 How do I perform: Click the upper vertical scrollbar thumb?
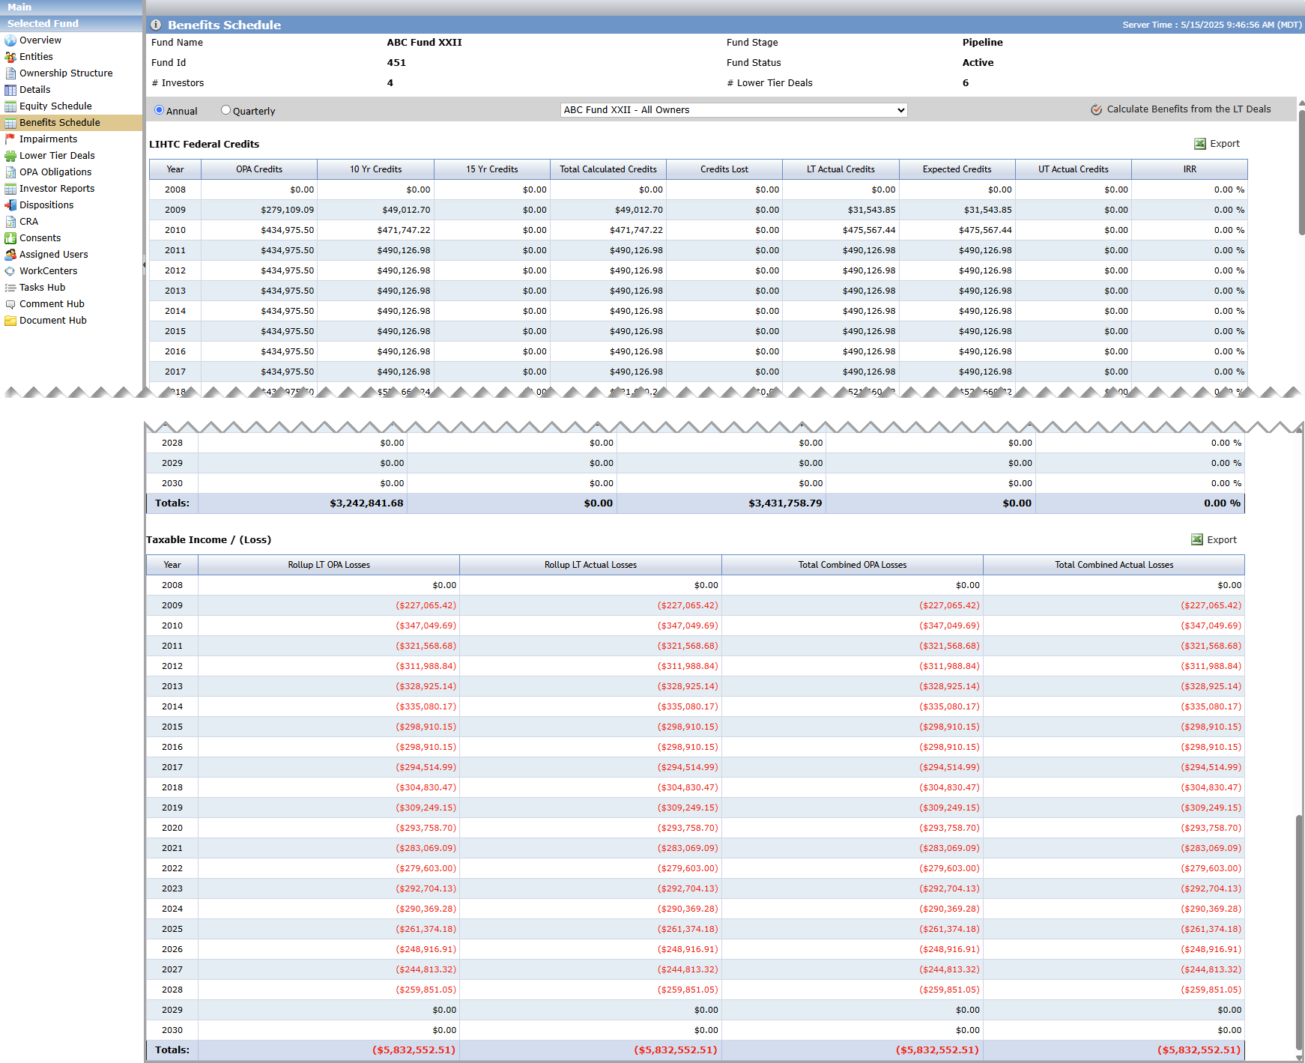tap(1301, 172)
